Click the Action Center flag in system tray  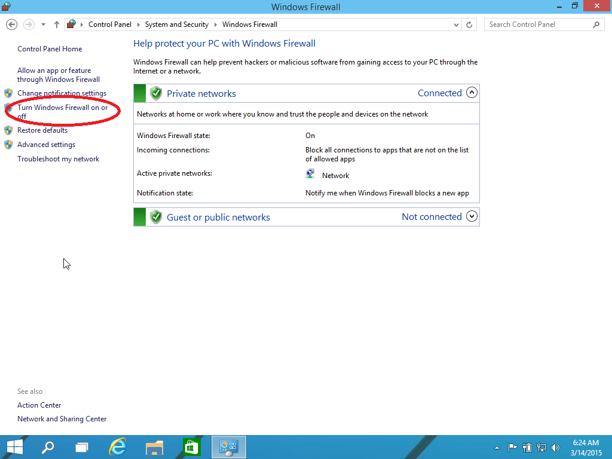[512, 447]
